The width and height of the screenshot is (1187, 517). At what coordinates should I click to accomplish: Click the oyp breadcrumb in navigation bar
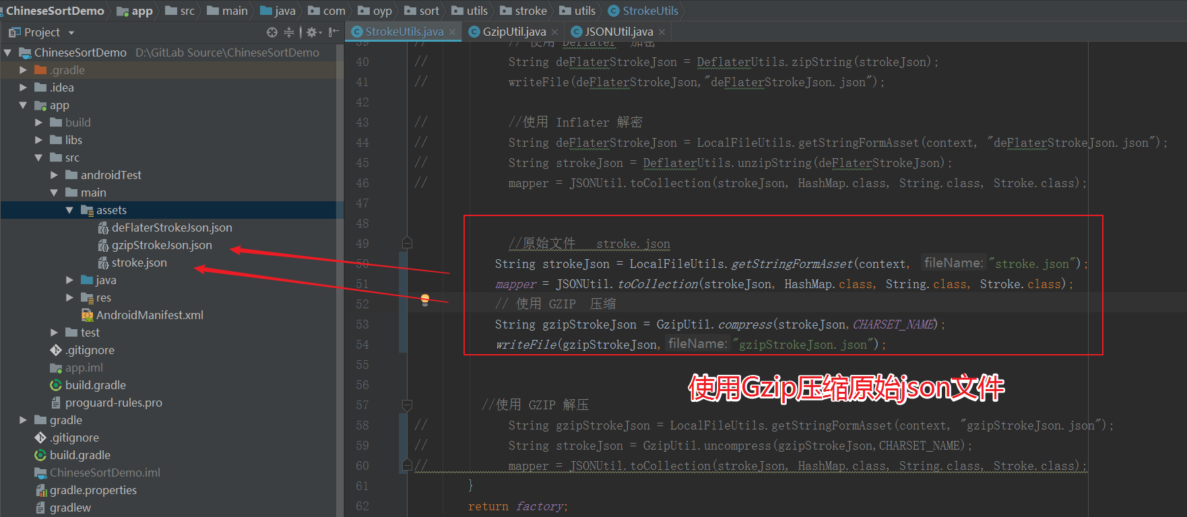tap(375, 11)
